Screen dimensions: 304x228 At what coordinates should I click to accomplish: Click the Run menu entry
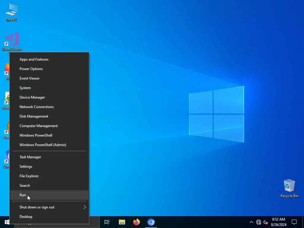pyautogui.click(x=50, y=195)
